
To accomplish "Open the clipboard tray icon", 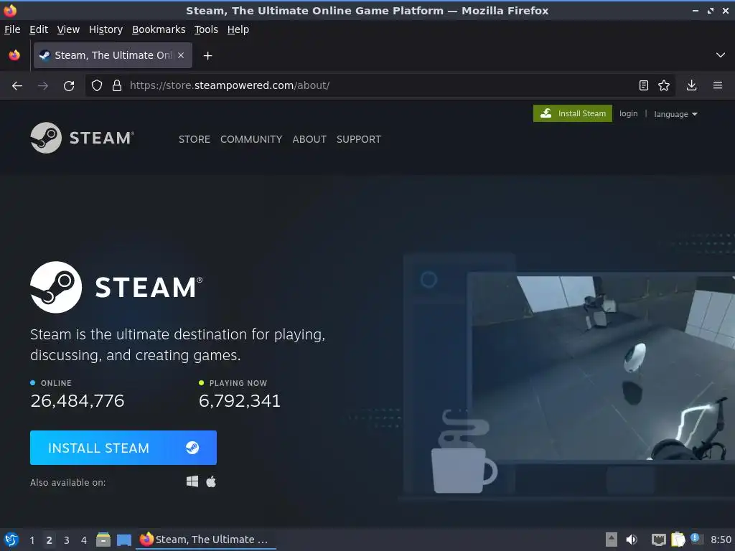I will point(678,540).
